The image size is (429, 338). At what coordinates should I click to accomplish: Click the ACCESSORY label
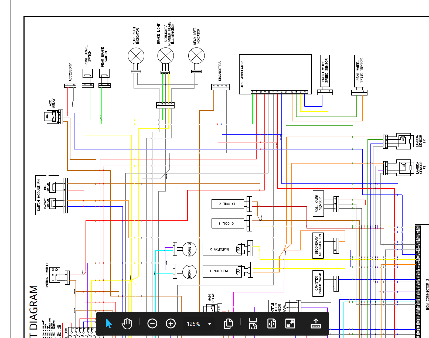70,72
